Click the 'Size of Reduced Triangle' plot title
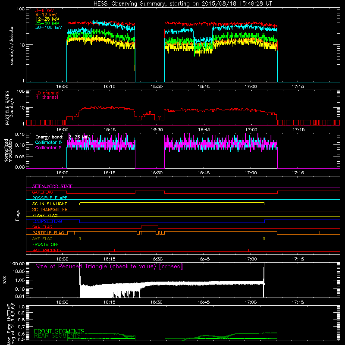 (x=109, y=267)
